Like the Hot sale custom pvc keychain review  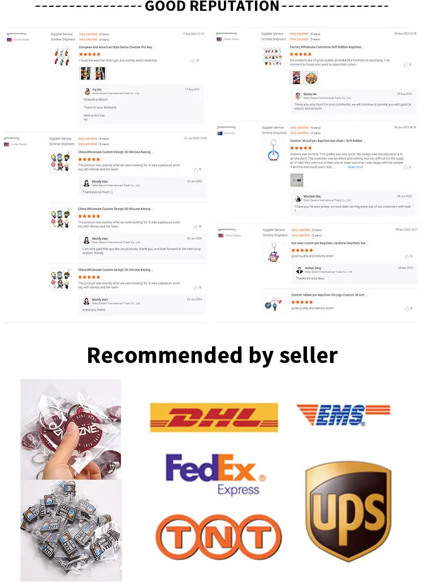click(x=407, y=257)
